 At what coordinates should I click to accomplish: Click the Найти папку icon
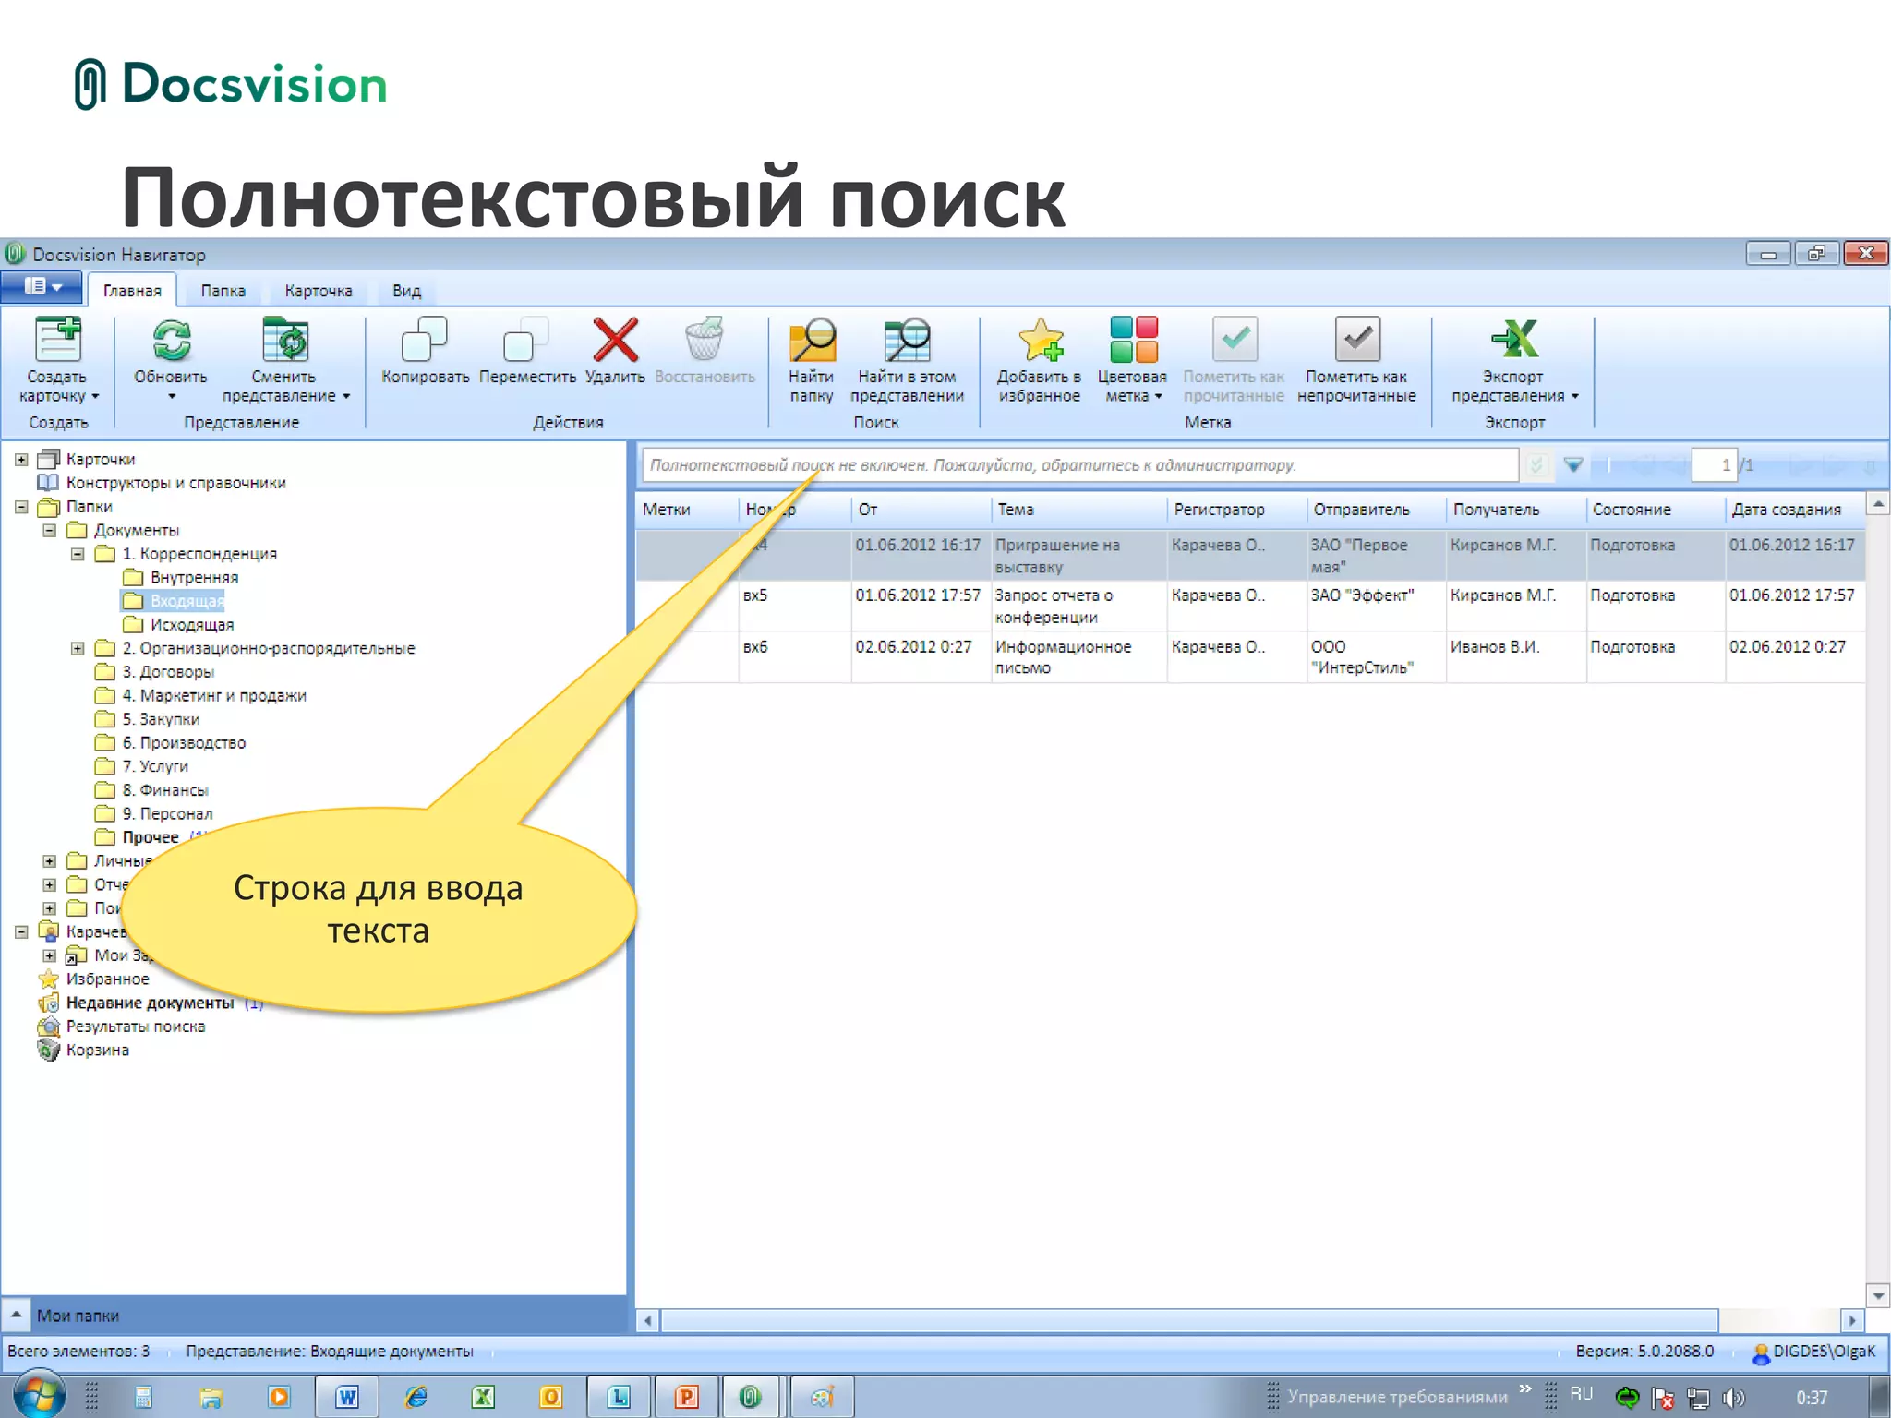point(812,340)
